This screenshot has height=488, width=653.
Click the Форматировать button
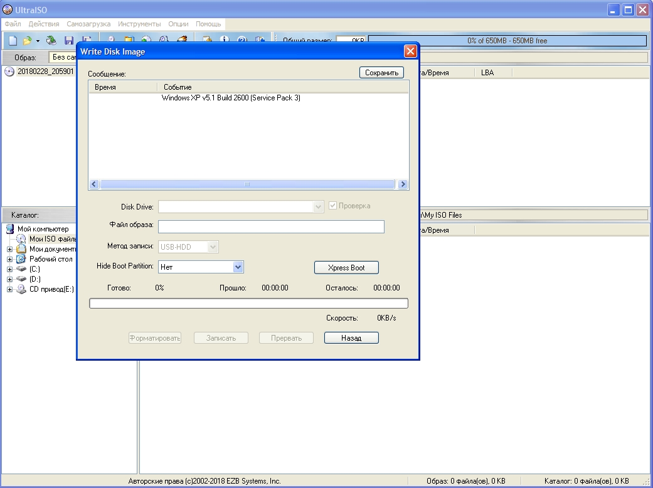(154, 337)
